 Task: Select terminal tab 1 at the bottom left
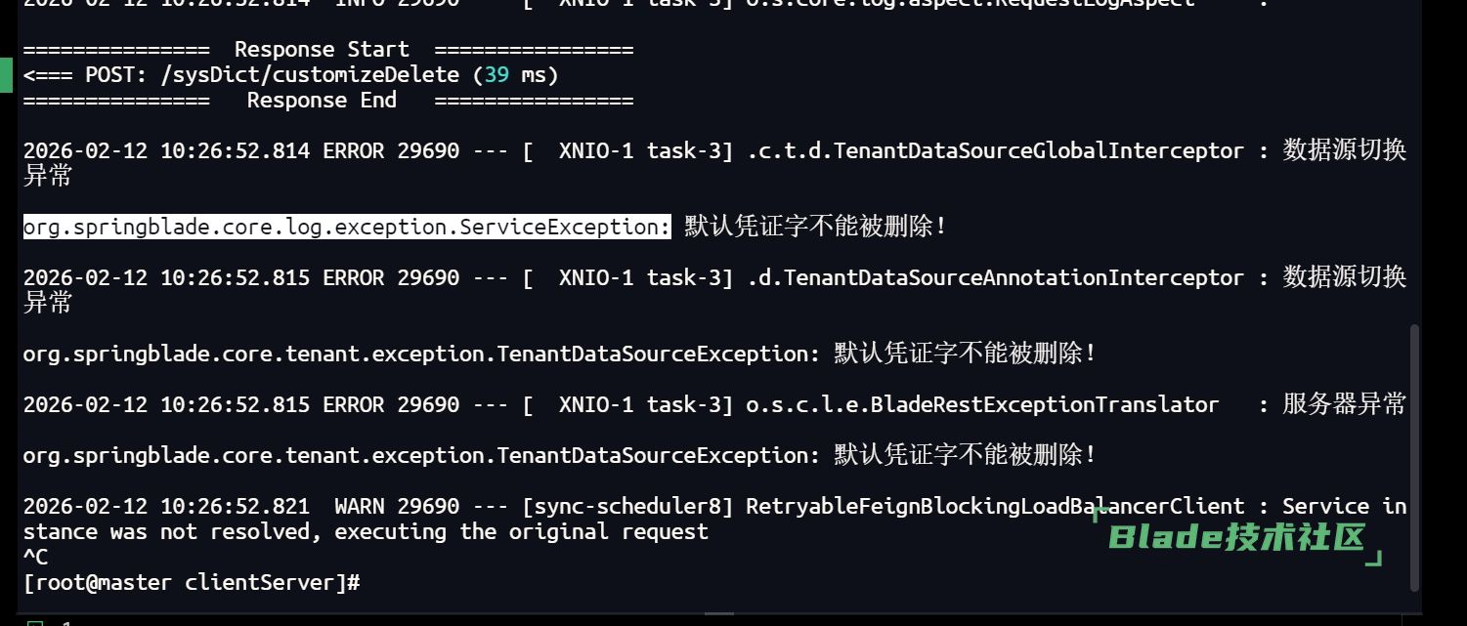click(66, 622)
